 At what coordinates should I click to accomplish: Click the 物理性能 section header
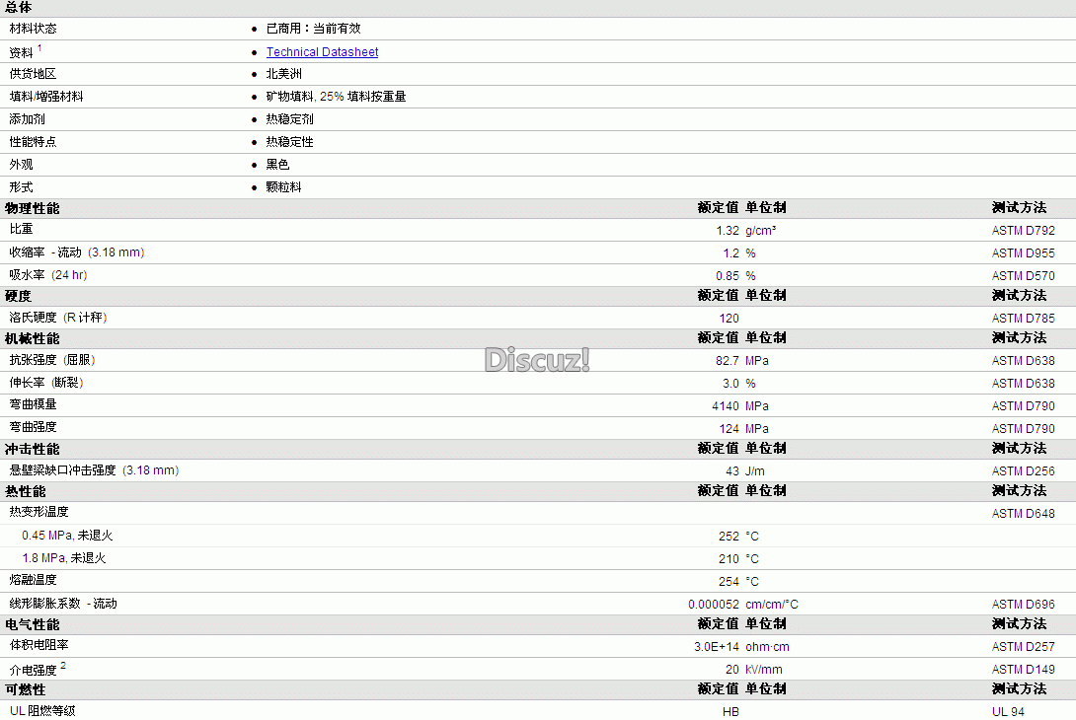[33, 208]
